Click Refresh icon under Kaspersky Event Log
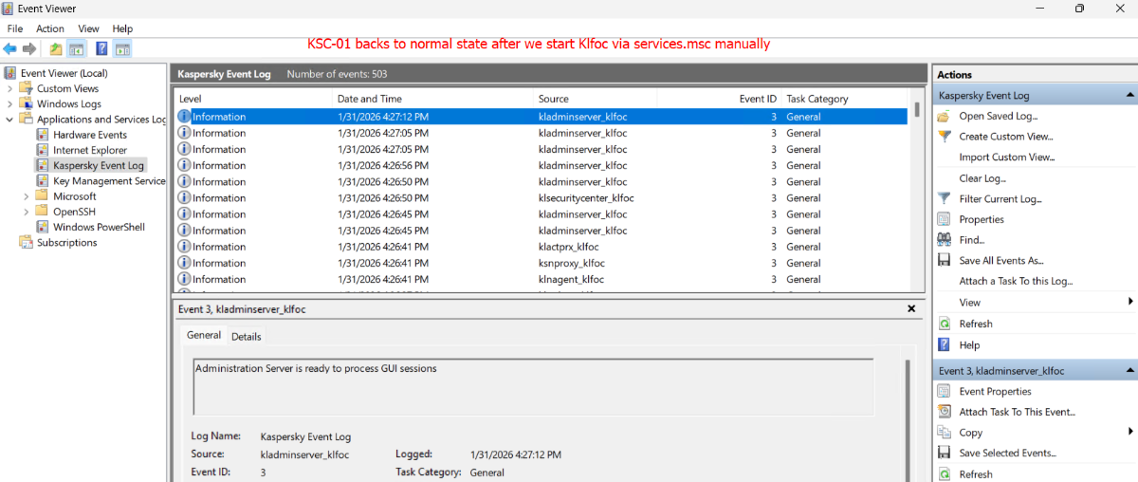 (944, 324)
